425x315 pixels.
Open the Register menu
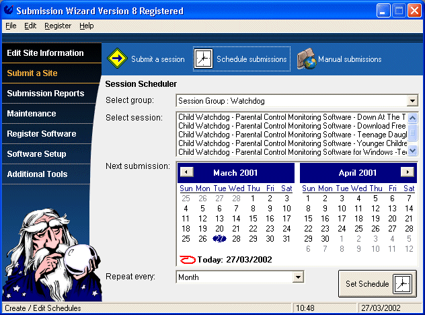58,26
